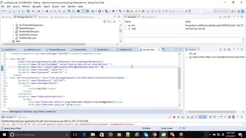Click the New file toolbar icon
The width and height of the screenshot is (246, 138).
click(x=3, y=11)
